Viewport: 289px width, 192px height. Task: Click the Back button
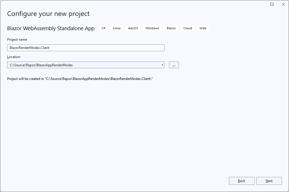click(x=241, y=181)
